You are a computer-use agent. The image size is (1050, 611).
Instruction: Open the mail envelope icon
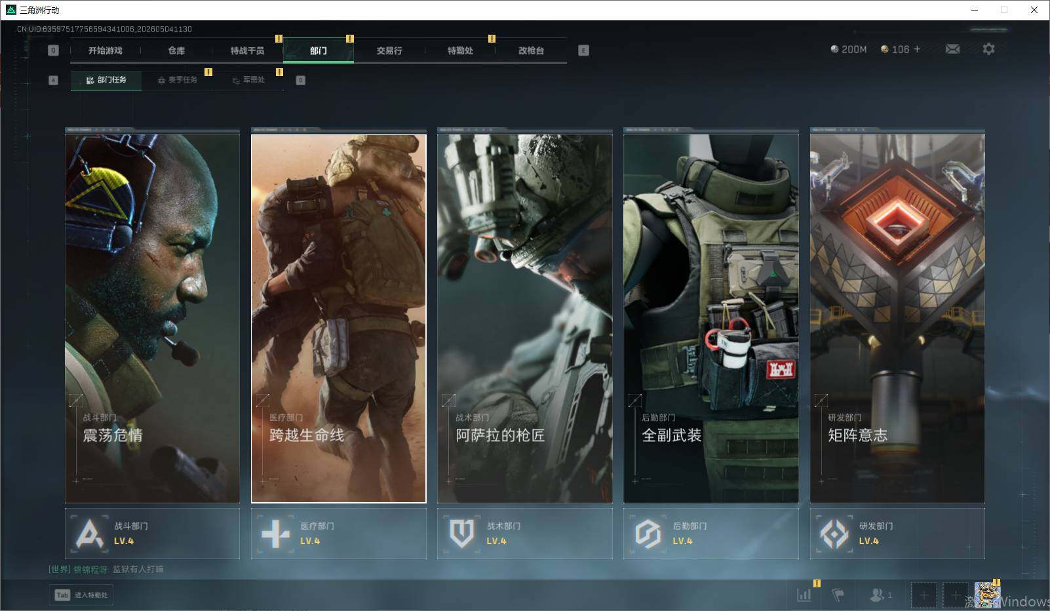(952, 49)
